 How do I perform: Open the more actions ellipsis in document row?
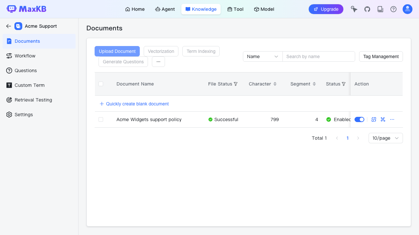(x=392, y=119)
